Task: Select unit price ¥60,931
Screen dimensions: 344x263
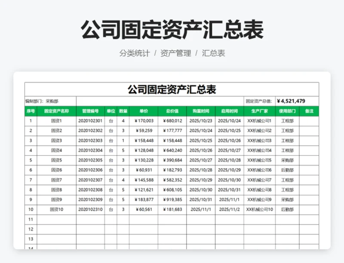Action: (144, 170)
